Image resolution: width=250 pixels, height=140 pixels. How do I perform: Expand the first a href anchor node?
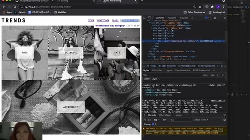coord(154,31)
